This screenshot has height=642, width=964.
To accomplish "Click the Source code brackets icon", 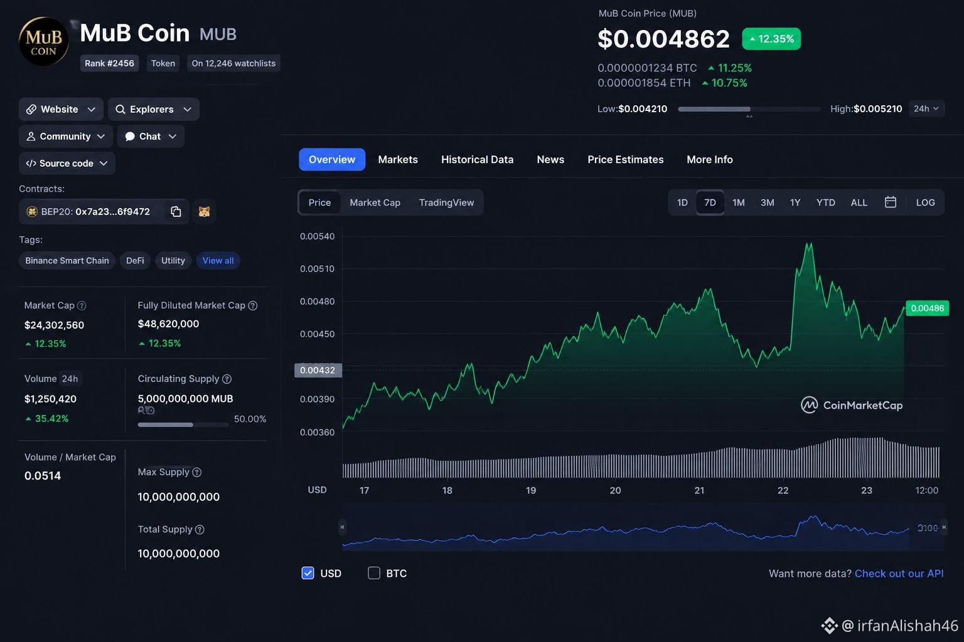I will point(31,163).
